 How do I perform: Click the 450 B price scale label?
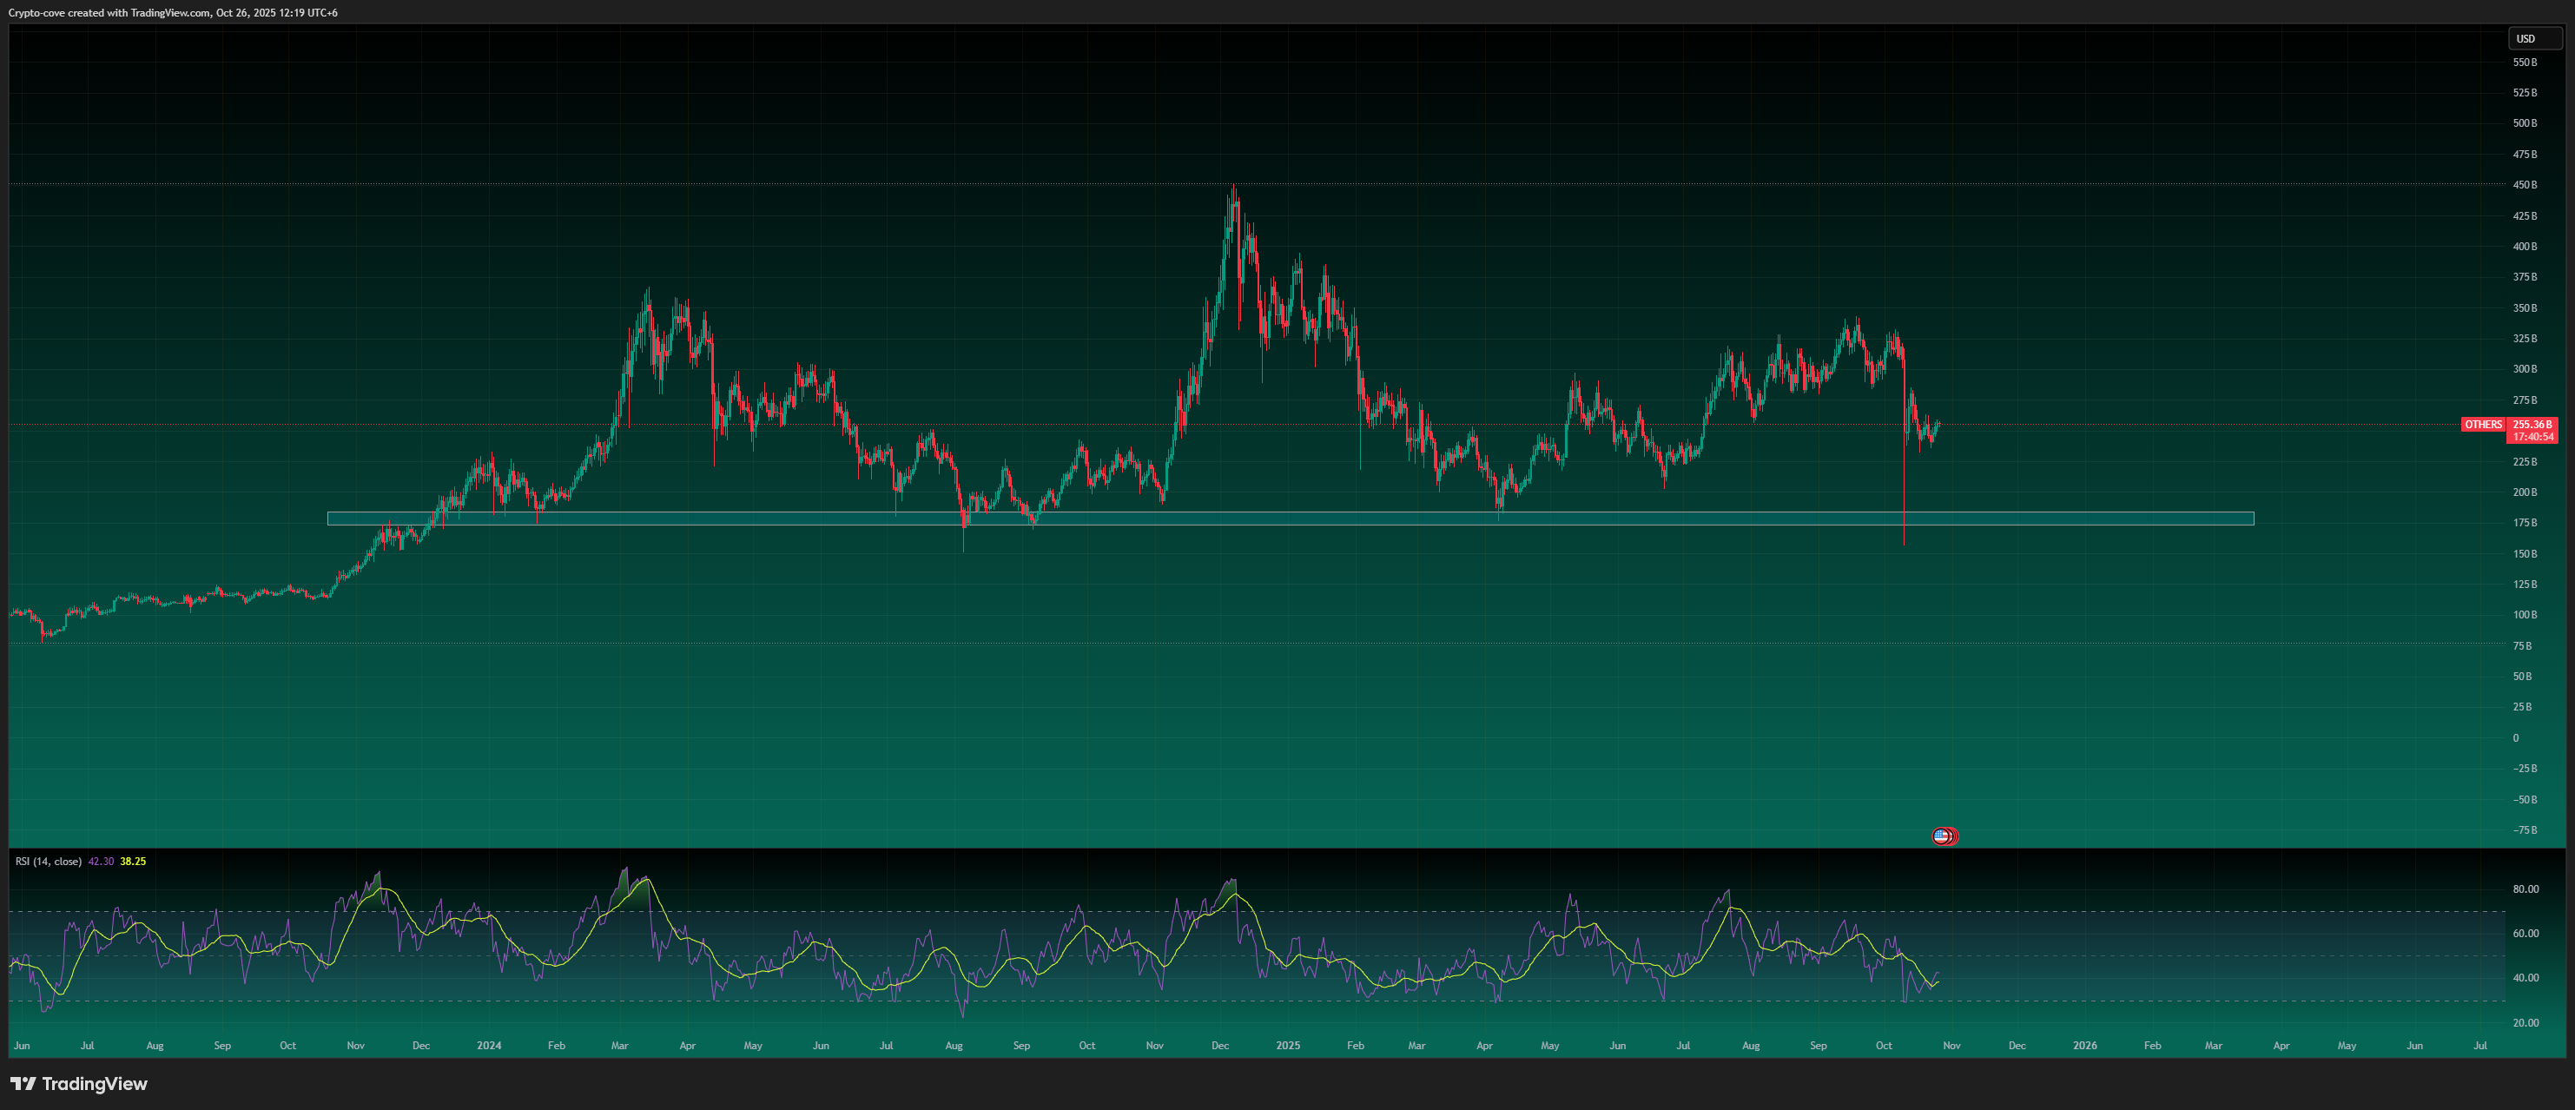click(x=2524, y=185)
